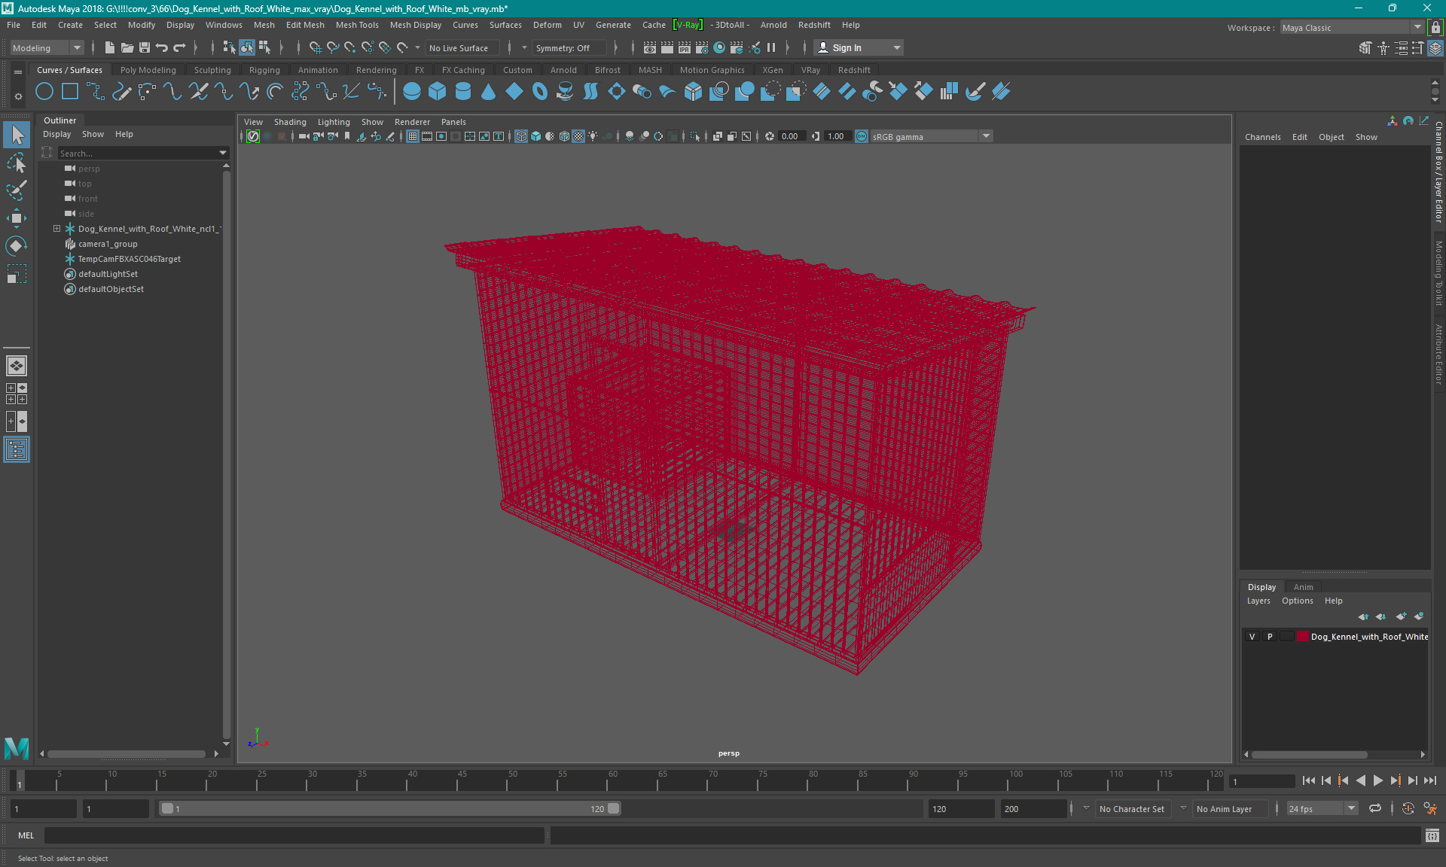Toggle smooth shade all in viewport toolbar
The width and height of the screenshot is (1446, 867).
click(535, 136)
